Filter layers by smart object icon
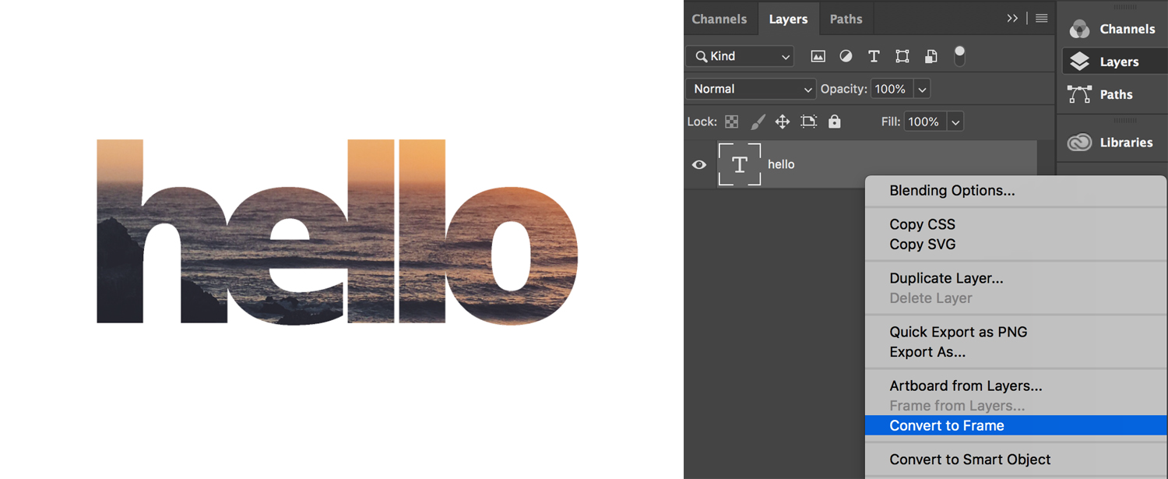Screen dimensions: 1168x479 [x=931, y=56]
